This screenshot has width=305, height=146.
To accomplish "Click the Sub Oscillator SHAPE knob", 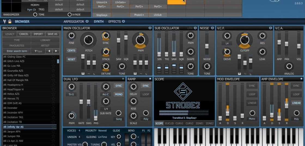I will click(x=190, y=52).
